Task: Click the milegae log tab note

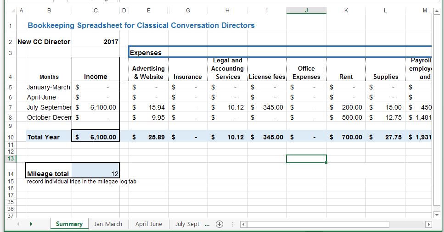Action: click(82, 182)
